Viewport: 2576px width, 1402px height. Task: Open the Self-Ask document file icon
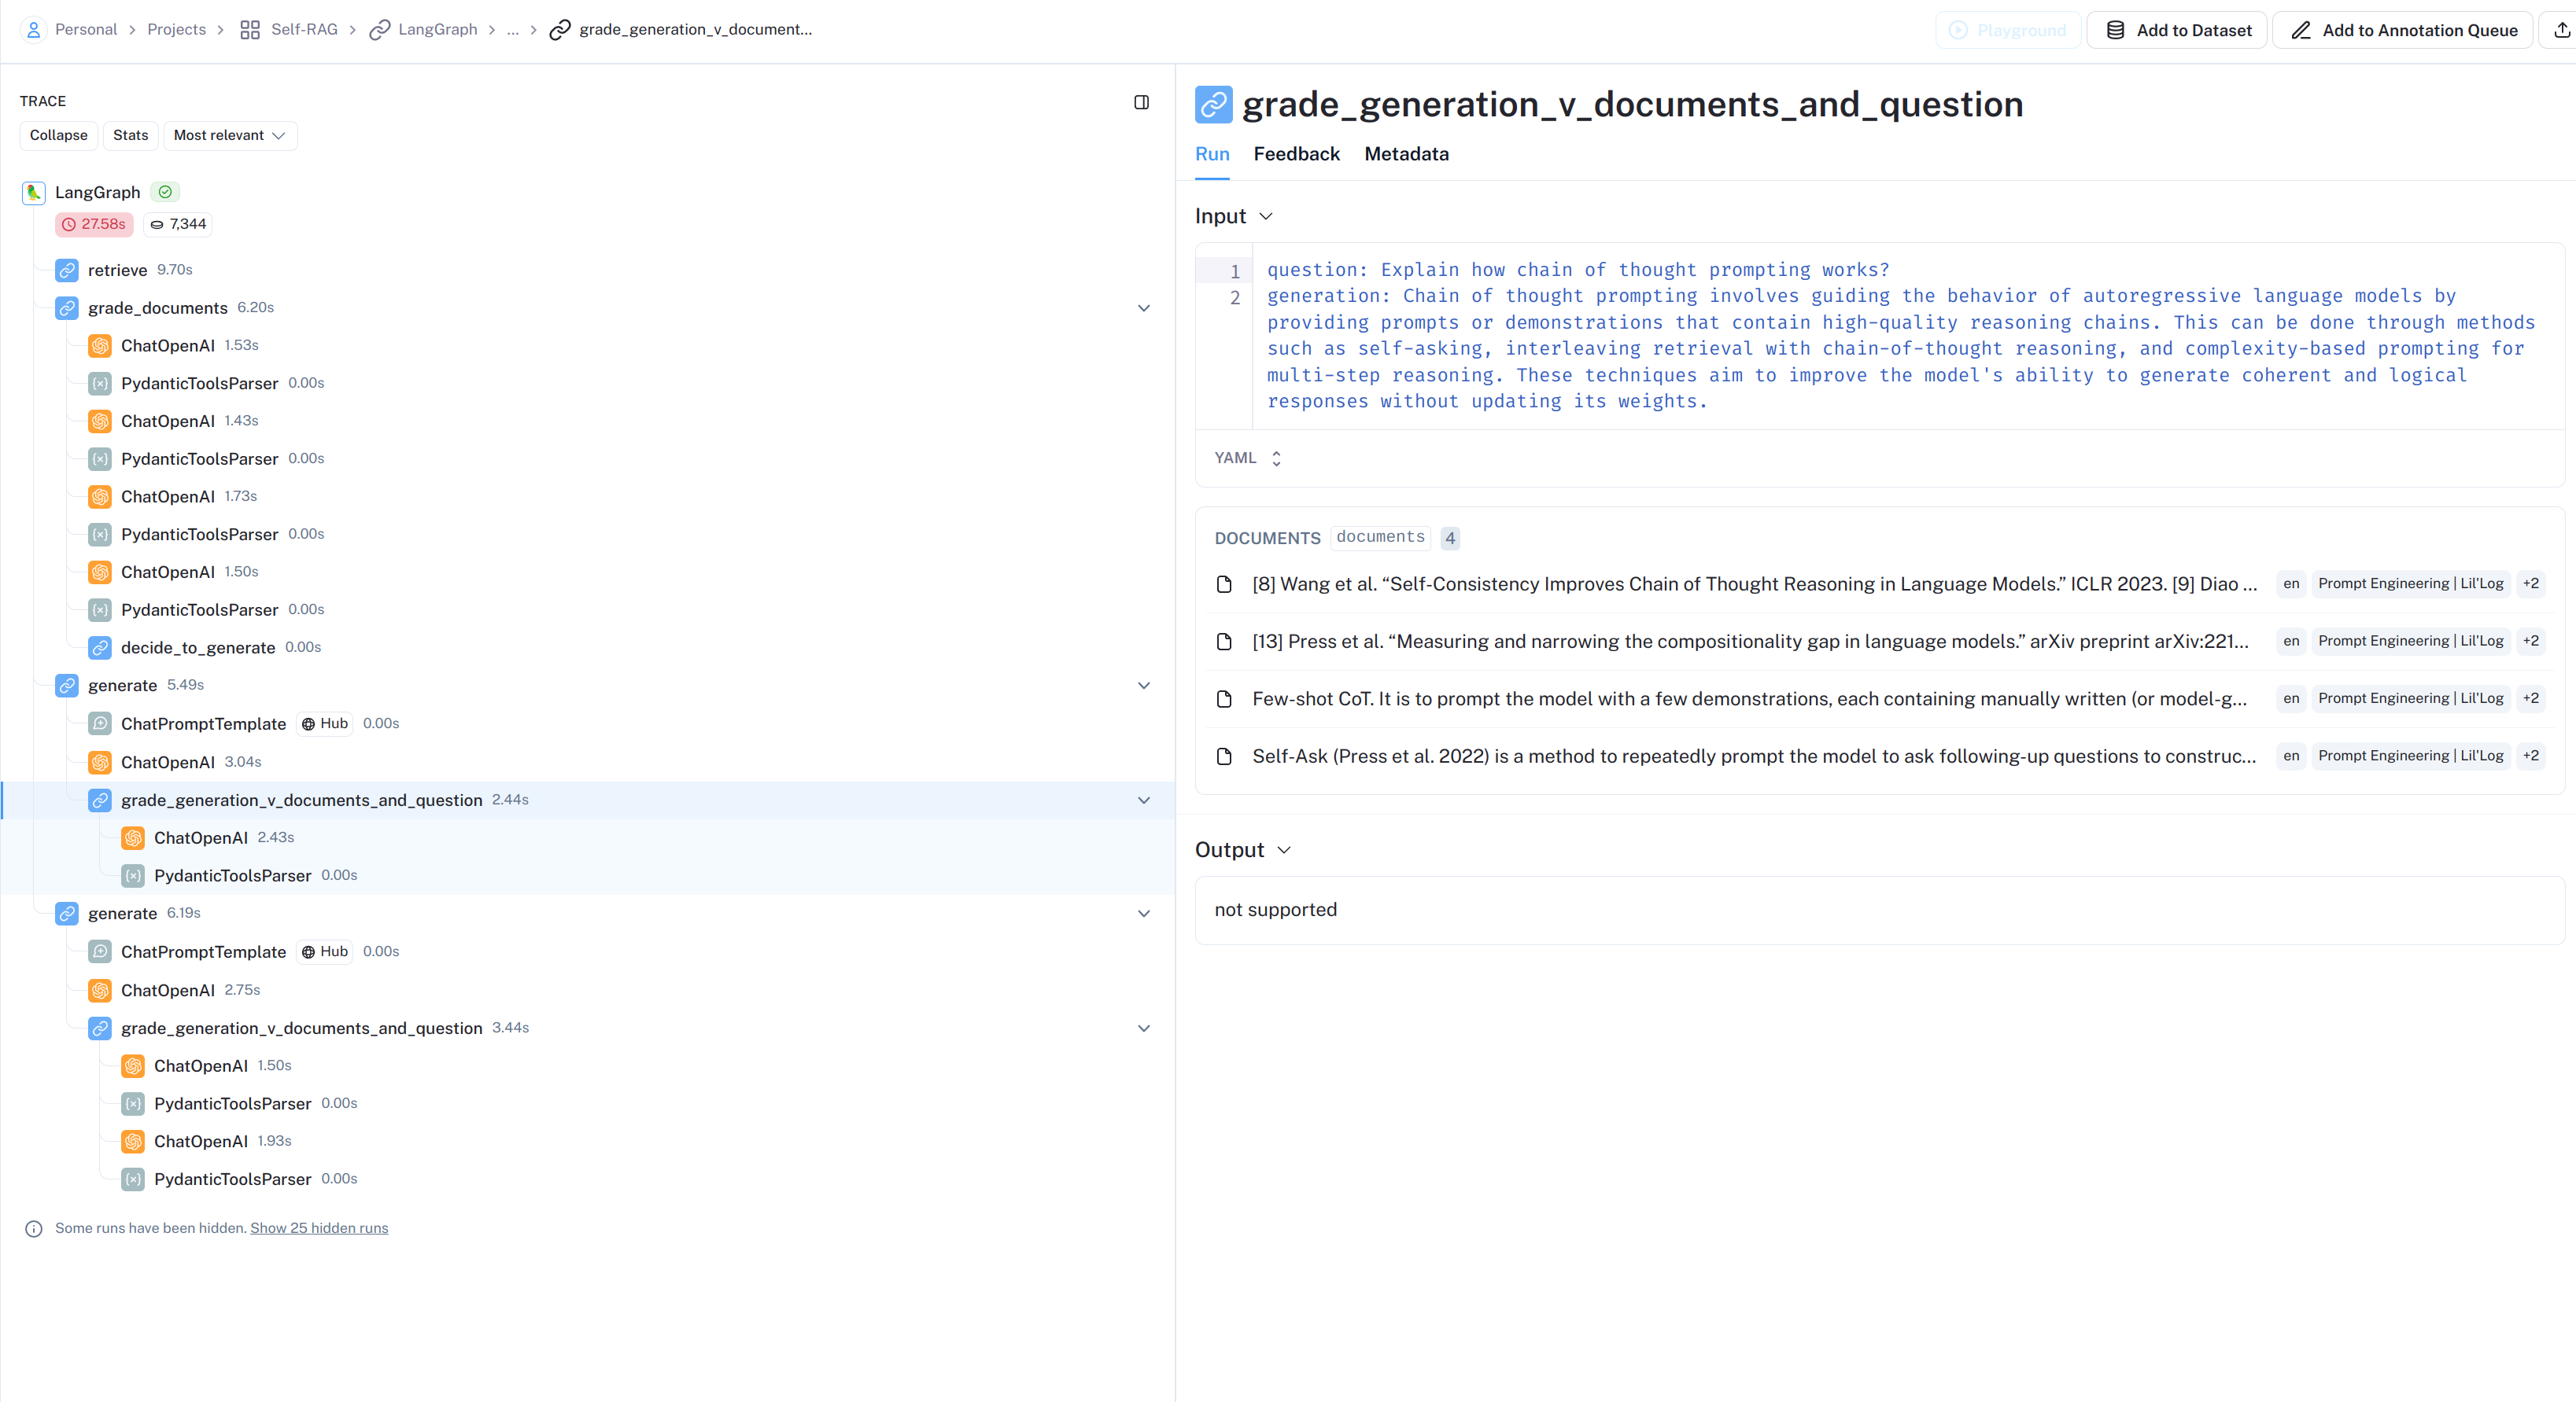(x=1224, y=756)
